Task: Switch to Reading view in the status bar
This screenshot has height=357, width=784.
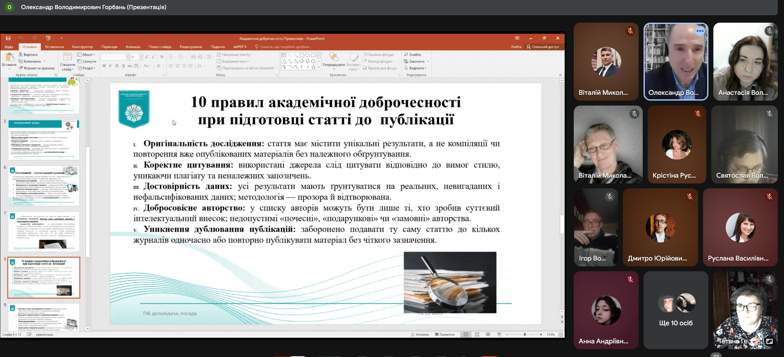Action: pyautogui.click(x=488, y=334)
